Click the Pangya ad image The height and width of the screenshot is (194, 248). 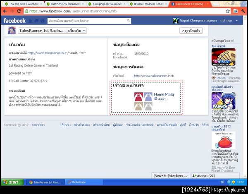(223, 101)
